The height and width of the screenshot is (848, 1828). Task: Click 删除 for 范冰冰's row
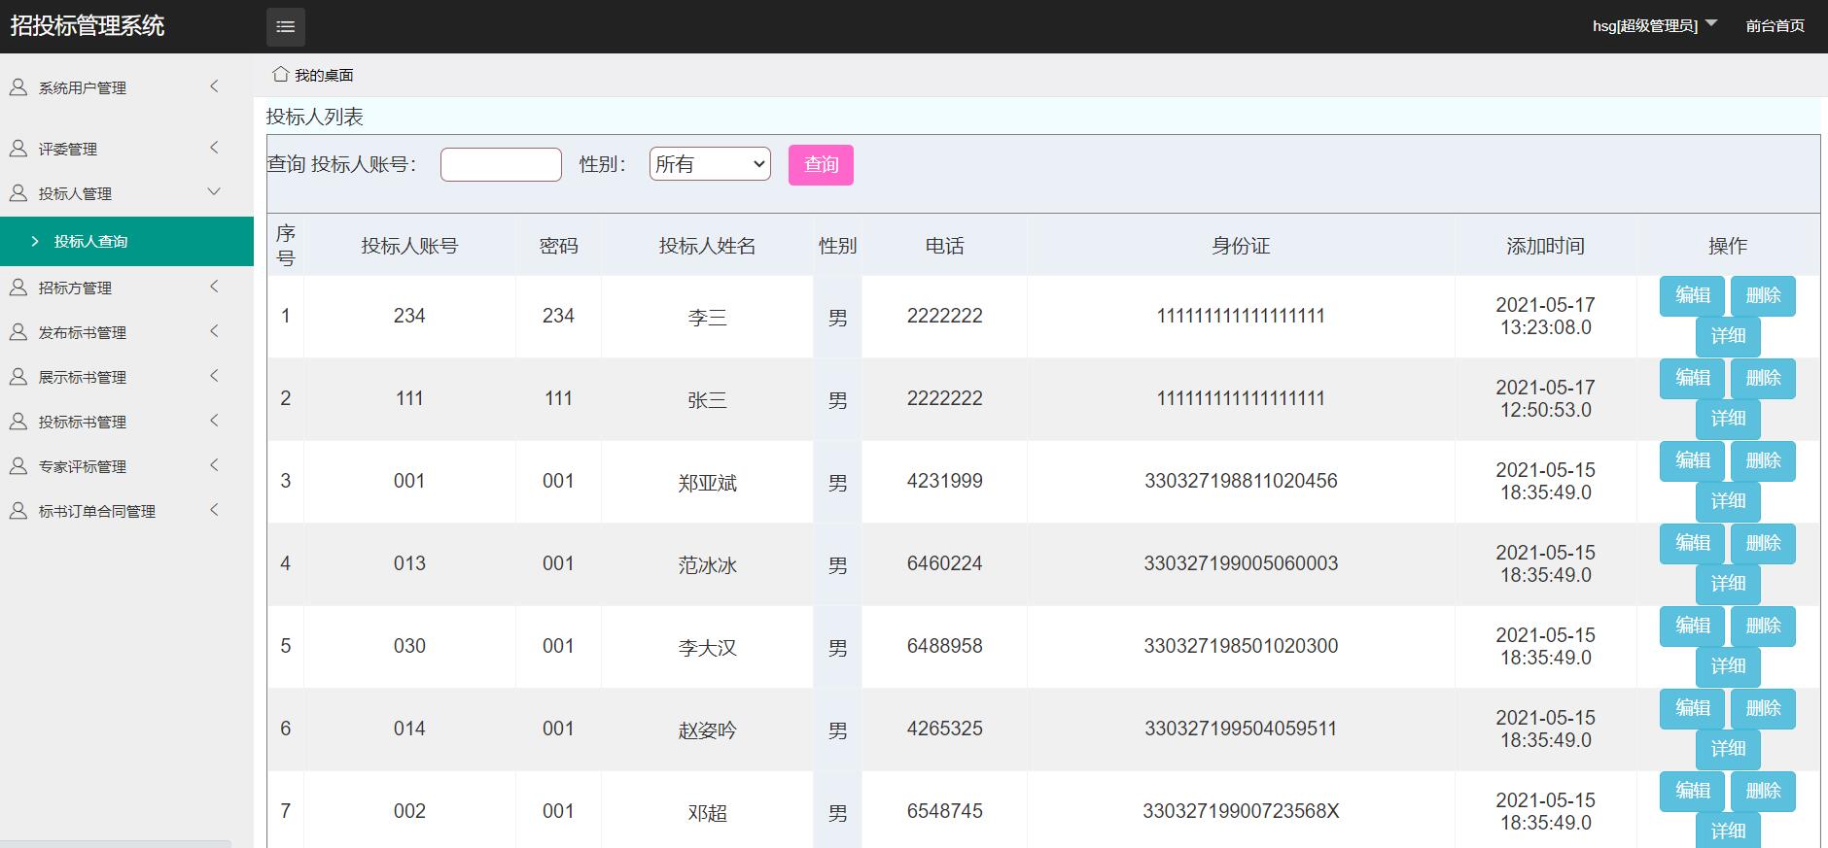tap(1763, 543)
